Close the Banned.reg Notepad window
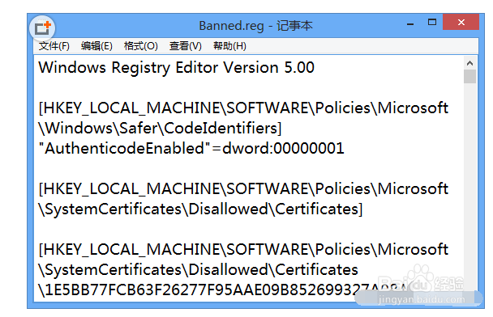The height and width of the screenshot is (317, 493). (461, 22)
